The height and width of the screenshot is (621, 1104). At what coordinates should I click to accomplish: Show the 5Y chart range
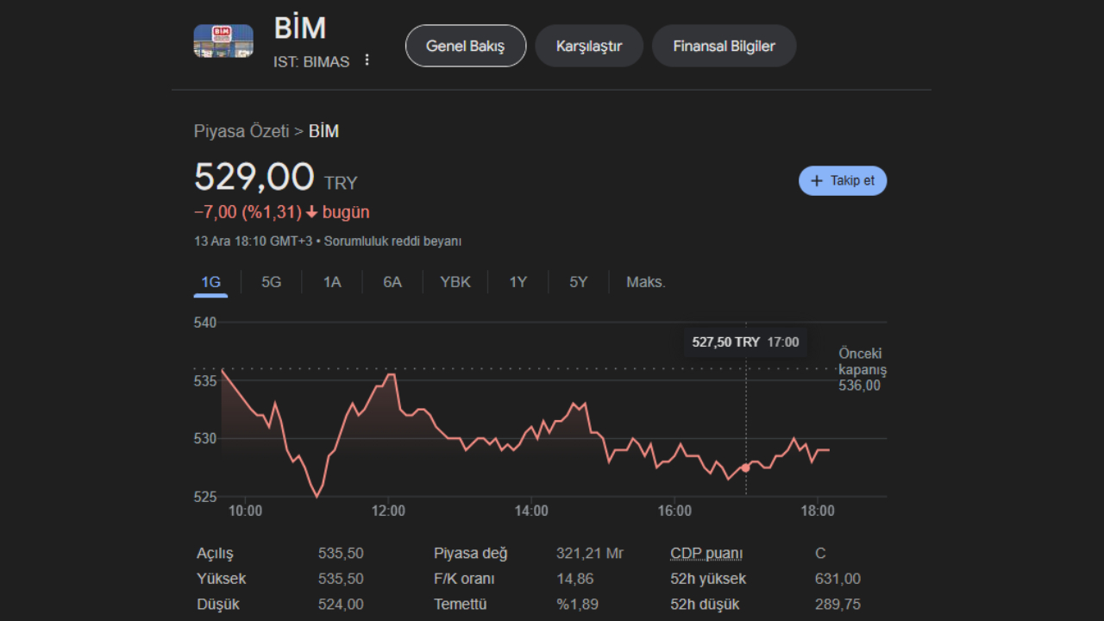(x=578, y=282)
